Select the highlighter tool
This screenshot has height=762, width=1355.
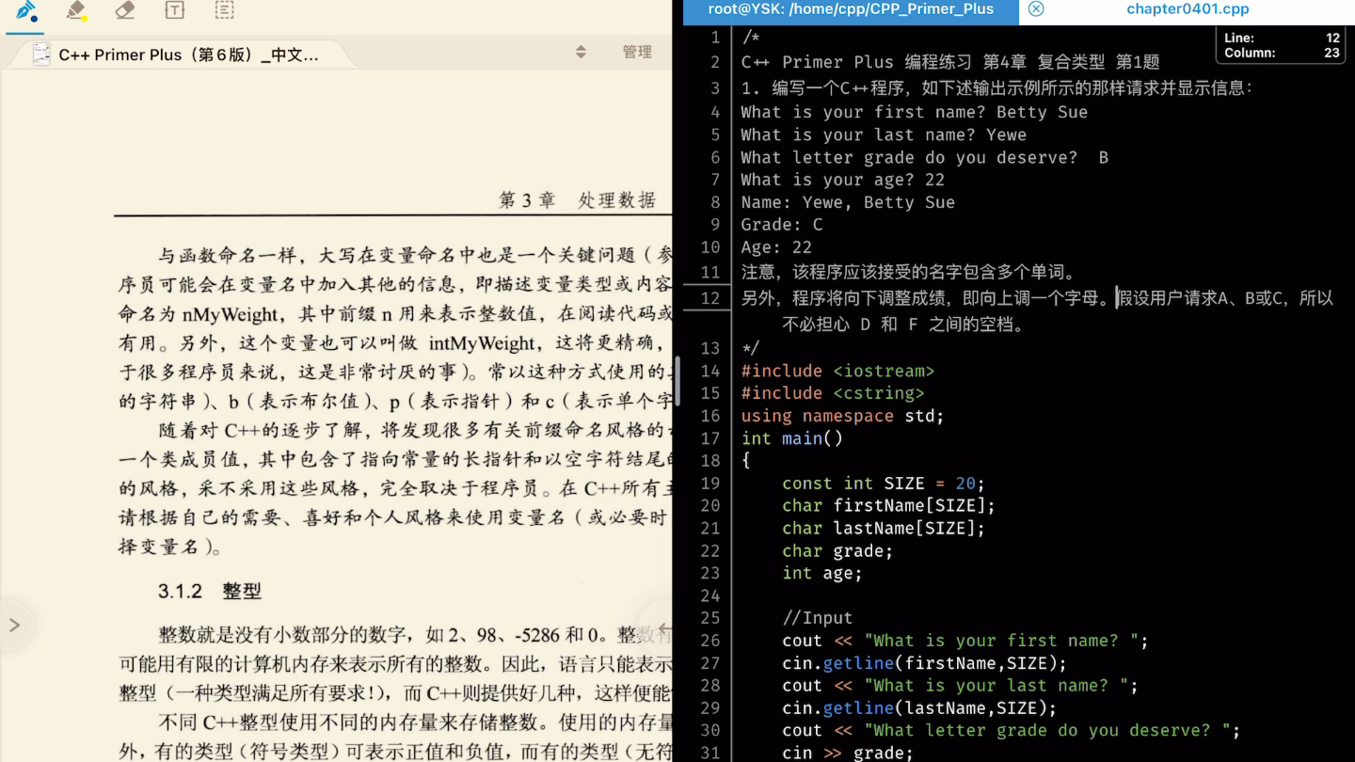[x=76, y=11]
